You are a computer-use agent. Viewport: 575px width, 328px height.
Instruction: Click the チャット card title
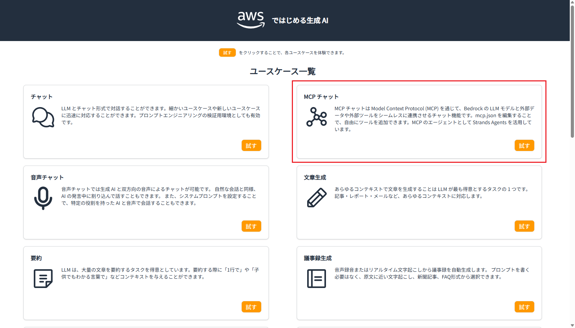[41, 97]
